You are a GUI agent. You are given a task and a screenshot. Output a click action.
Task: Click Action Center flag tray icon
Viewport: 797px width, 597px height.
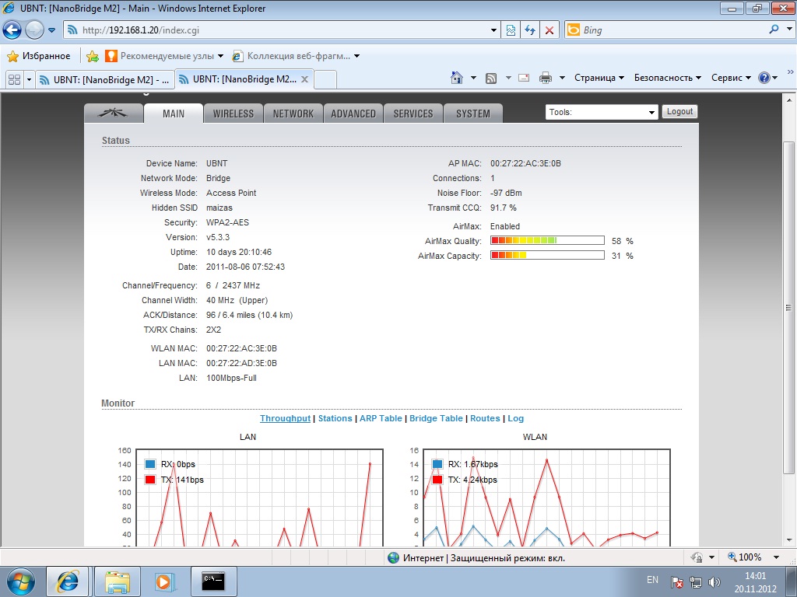(676, 581)
